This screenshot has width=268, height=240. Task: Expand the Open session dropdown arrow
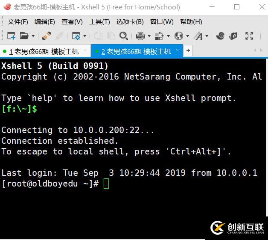[33, 36]
